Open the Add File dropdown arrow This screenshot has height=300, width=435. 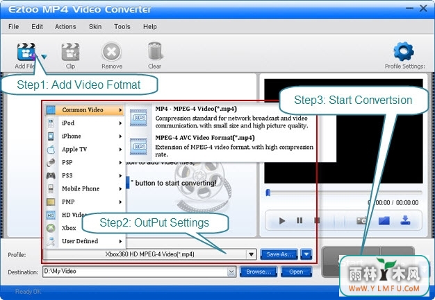[x=44, y=57]
